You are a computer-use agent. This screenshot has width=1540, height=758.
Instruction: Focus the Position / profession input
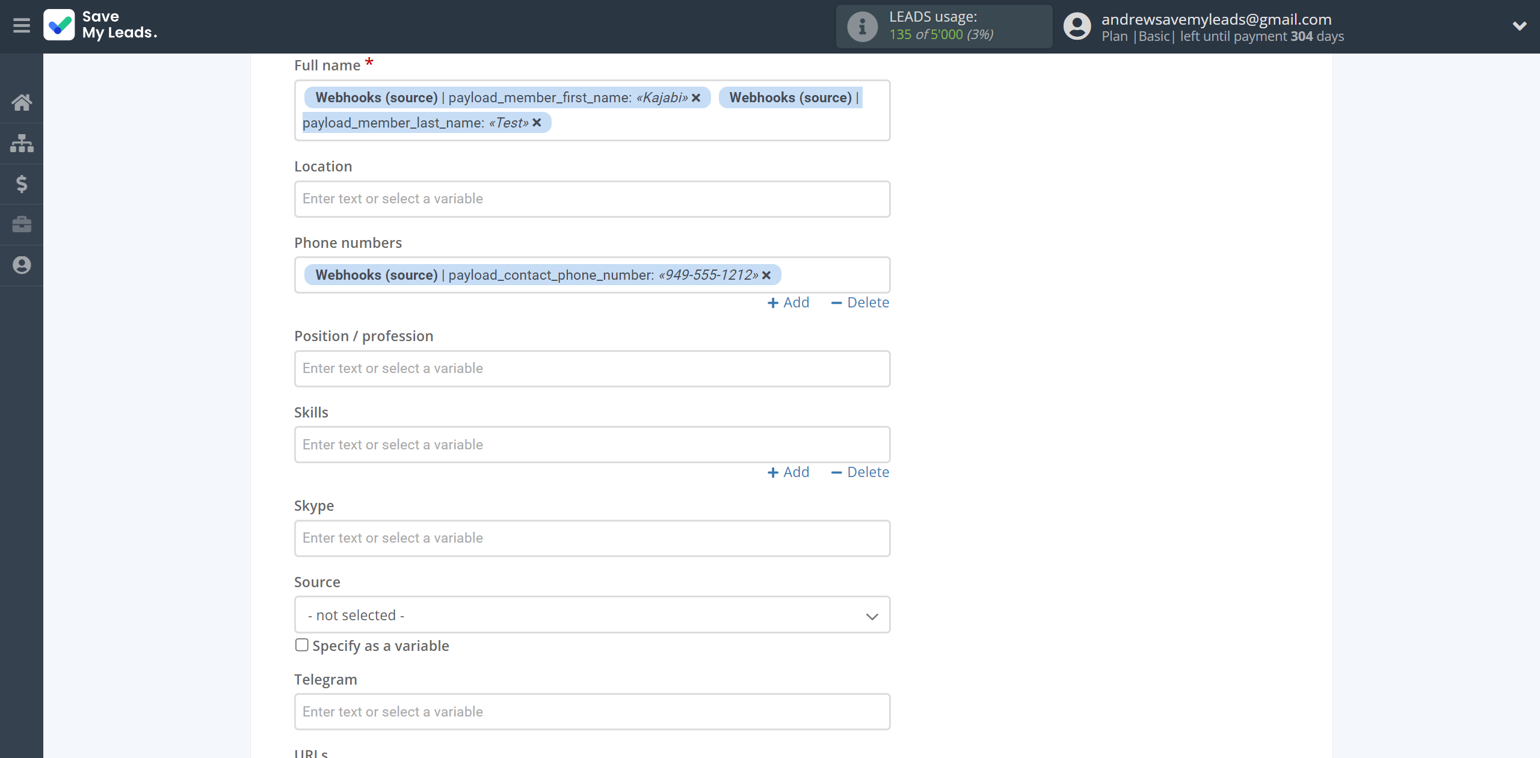[592, 369]
